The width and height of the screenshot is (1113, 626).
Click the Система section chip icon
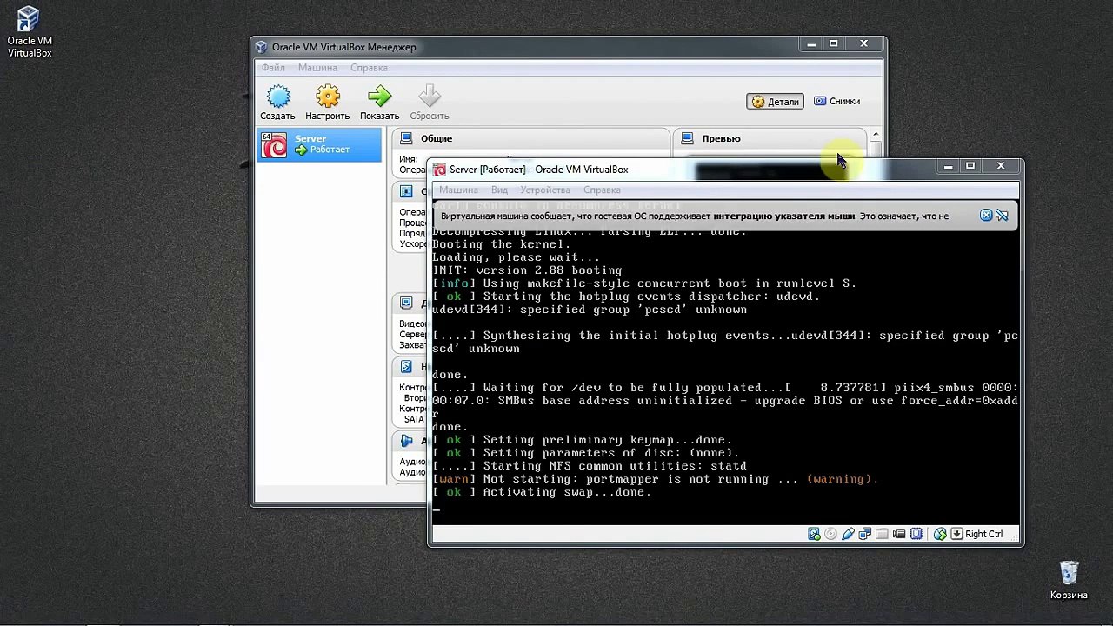[406, 191]
